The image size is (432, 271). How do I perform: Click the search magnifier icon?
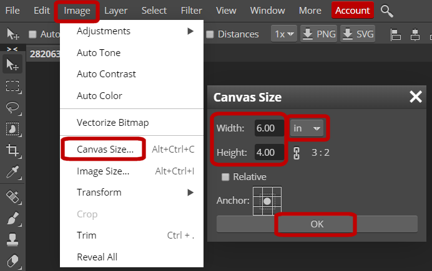(x=387, y=11)
